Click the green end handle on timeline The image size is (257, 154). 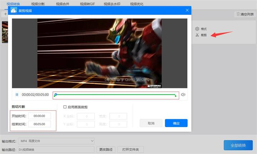tap(176, 96)
